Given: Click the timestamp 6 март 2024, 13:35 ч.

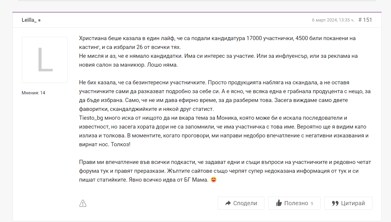Looking at the screenshot, I should point(333,20).
